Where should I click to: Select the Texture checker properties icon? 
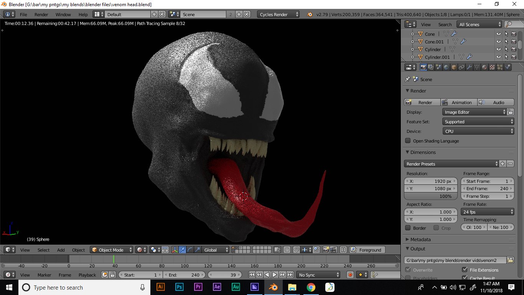point(492,67)
